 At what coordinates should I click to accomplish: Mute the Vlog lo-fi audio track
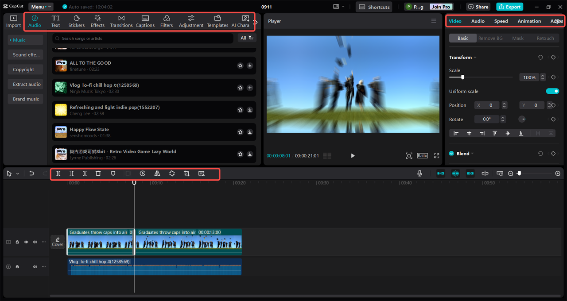point(35,267)
